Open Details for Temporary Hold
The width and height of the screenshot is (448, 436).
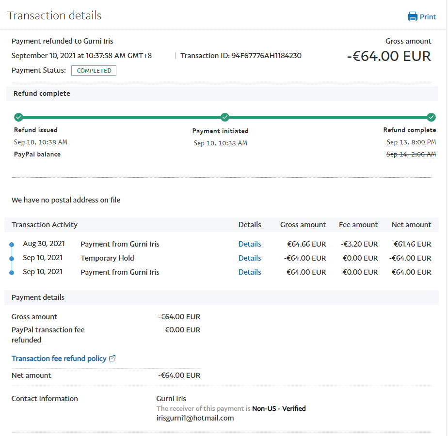coord(250,258)
